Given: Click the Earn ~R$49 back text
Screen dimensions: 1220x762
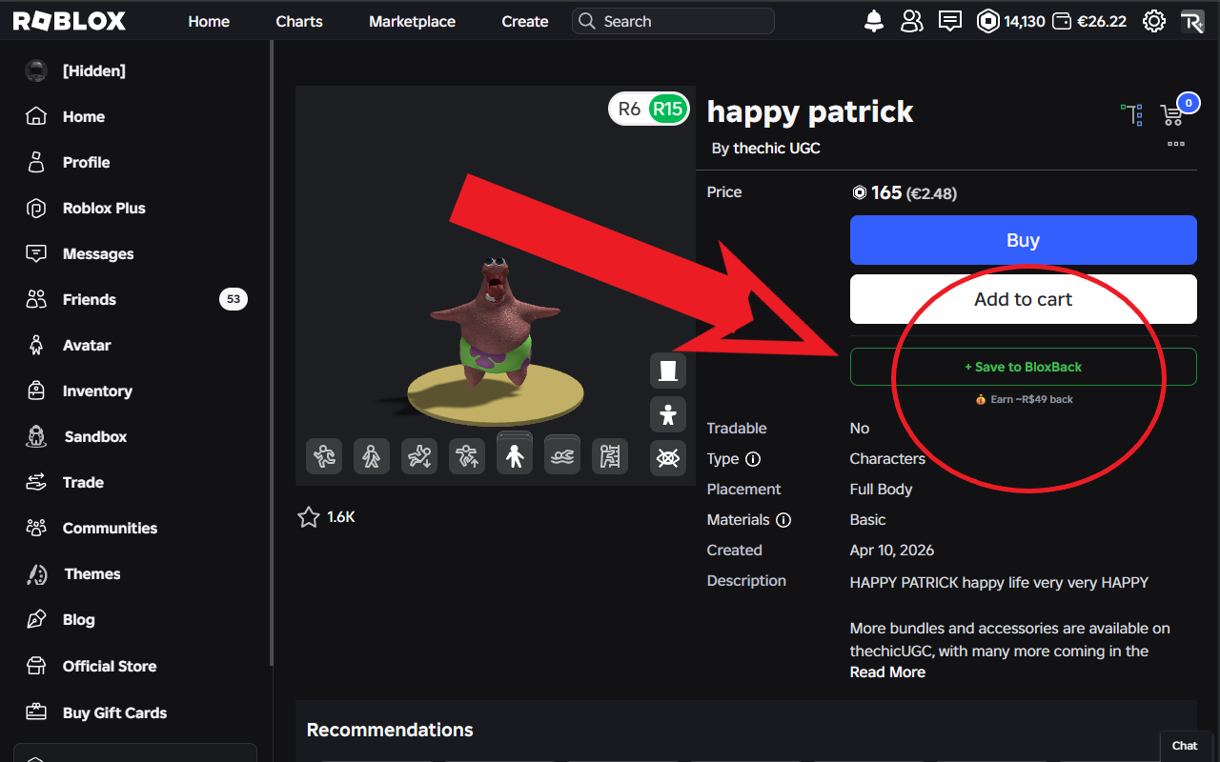Looking at the screenshot, I should (x=1031, y=399).
